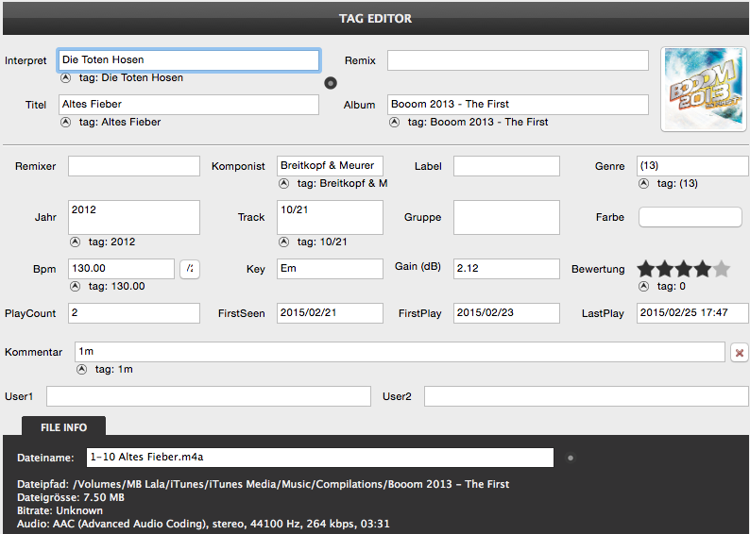This screenshot has width=750, height=534.
Task: Open the FILE INFO tab
Action: [x=63, y=427]
